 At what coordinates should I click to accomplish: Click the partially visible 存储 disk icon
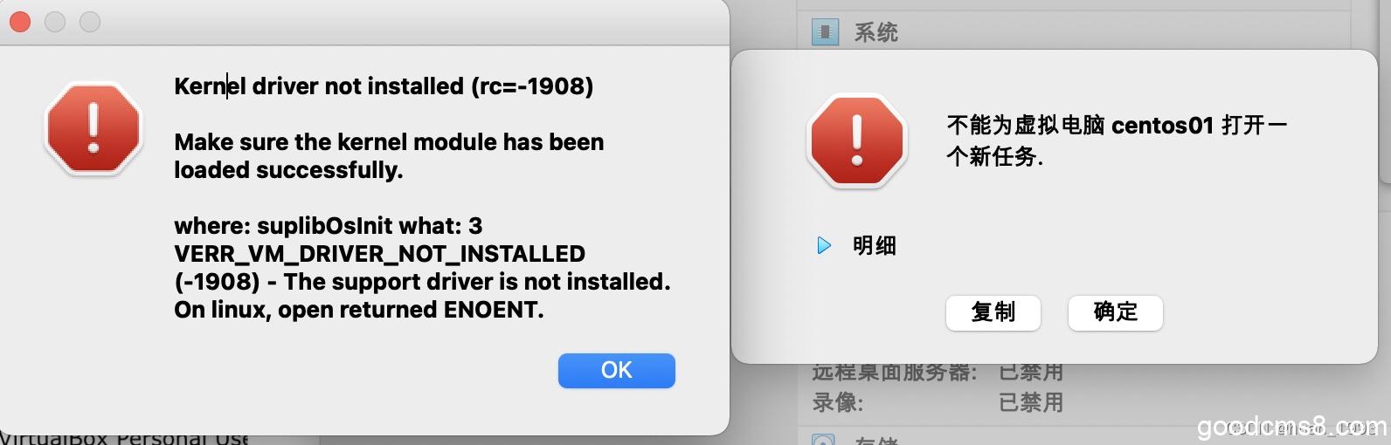pos(823,441)
